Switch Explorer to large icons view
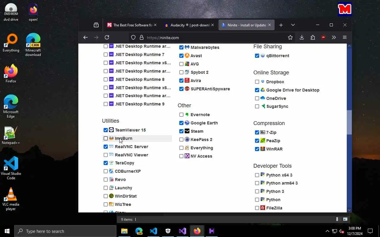380x237 pixels. 345,219
